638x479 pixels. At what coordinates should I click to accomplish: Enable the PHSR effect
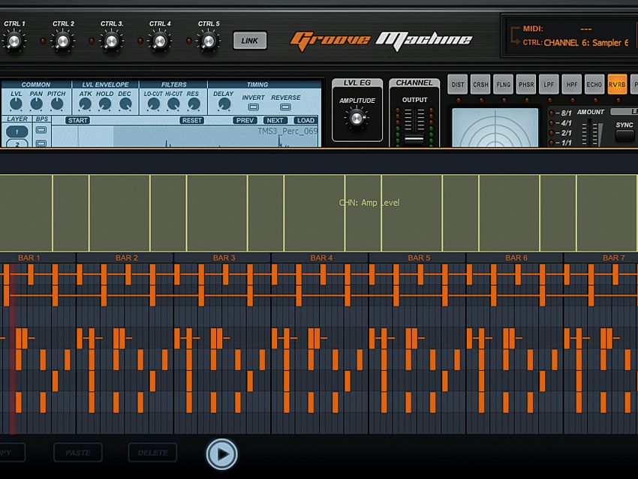[x=525, y=85]
